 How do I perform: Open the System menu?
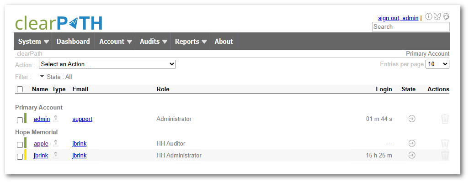coord(33,42)
